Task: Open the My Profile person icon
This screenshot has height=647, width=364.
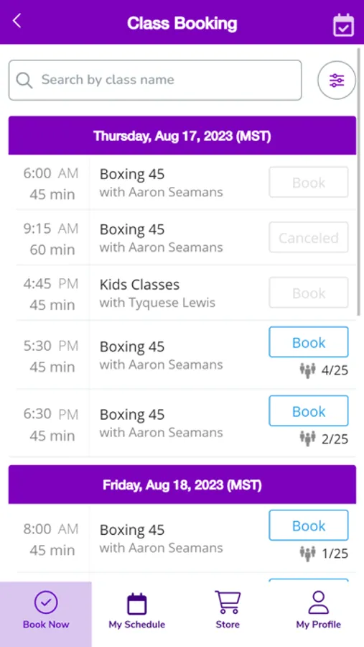Action: click(x=319, y=602)
